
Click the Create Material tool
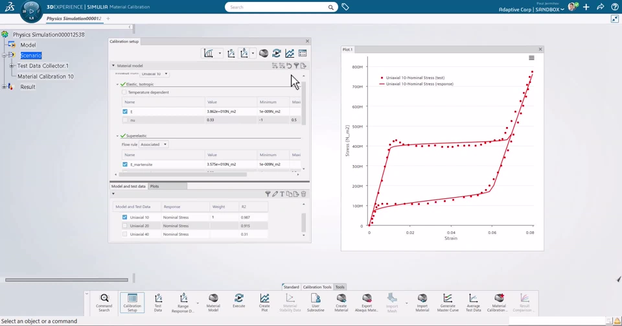point(341,303)
